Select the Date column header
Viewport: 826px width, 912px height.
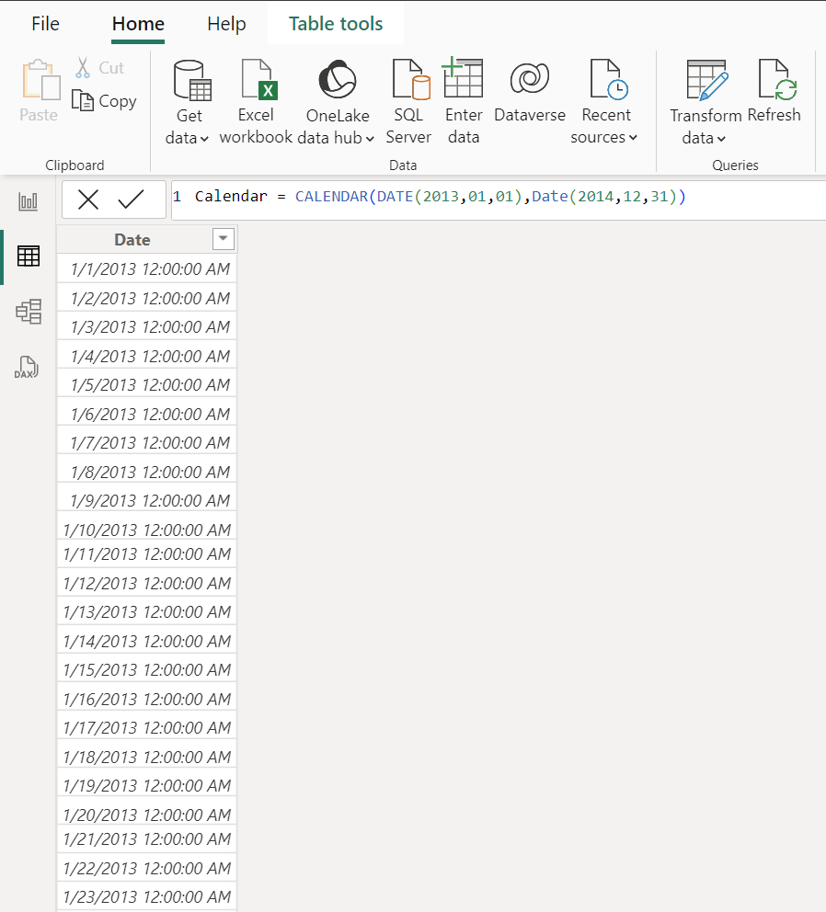coord(132,240)
